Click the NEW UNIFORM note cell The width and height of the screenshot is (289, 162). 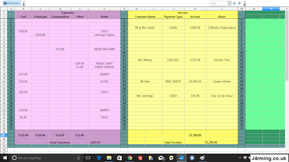(104, 49)
